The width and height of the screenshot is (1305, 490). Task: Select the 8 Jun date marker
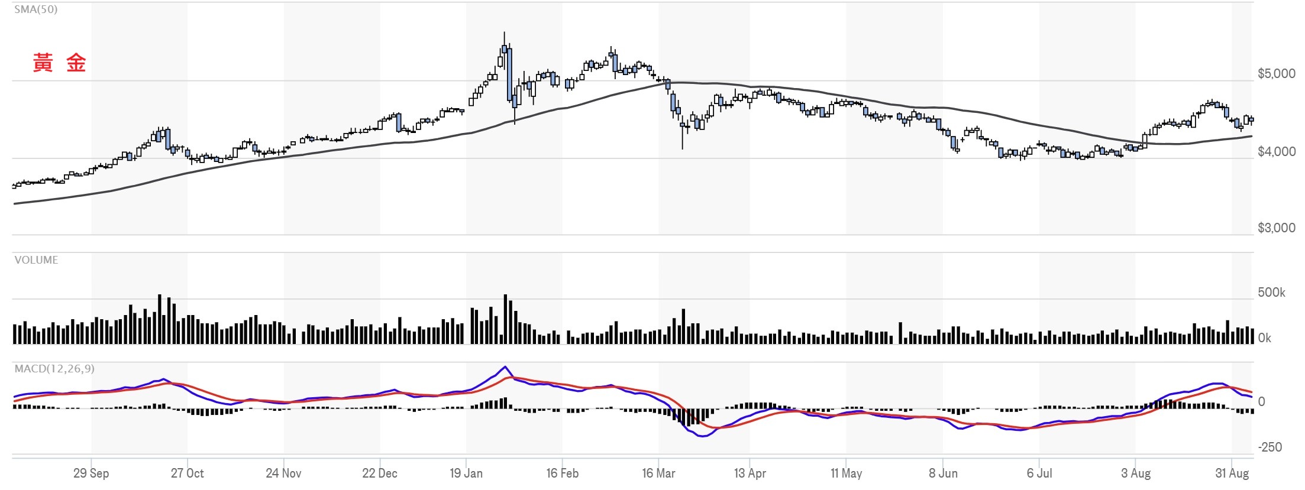tap(943, 473)
